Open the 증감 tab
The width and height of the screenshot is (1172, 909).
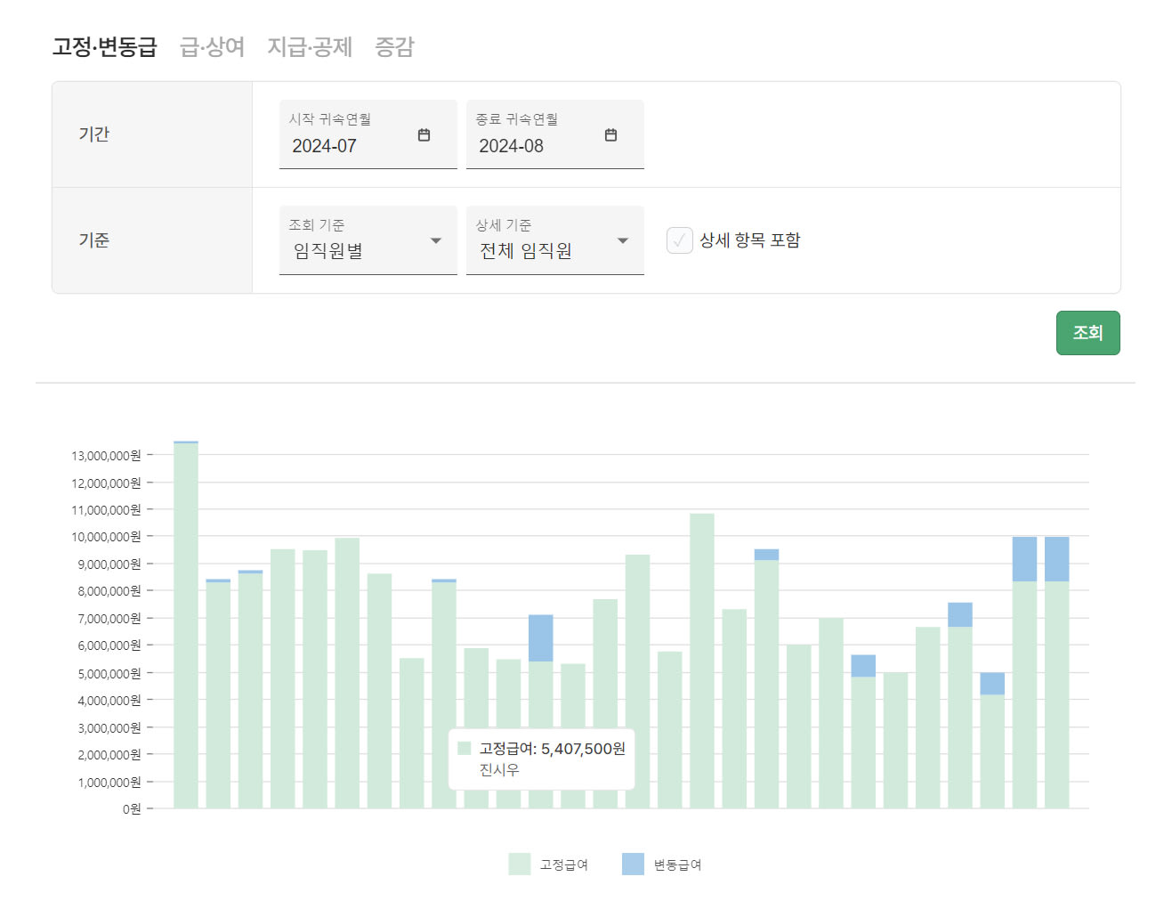[394, 46]
